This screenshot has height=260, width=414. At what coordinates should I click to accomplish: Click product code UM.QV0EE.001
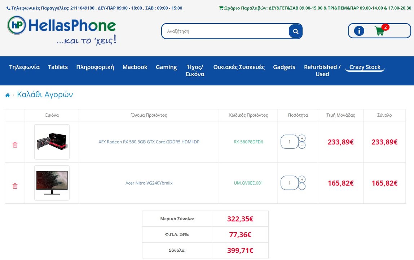[248, 183]
